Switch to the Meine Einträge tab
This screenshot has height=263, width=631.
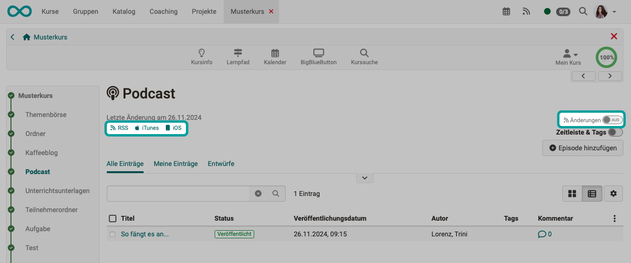(x=176, y=164)
